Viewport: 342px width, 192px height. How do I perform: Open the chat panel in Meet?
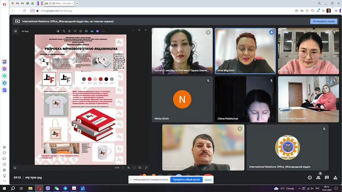click(327, 177)
